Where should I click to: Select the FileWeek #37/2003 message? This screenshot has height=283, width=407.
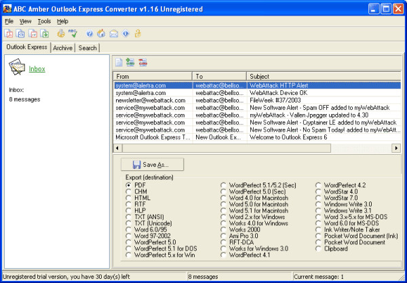(x=257, y=100)
